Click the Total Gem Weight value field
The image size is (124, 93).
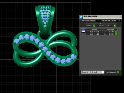coord(98,21)
